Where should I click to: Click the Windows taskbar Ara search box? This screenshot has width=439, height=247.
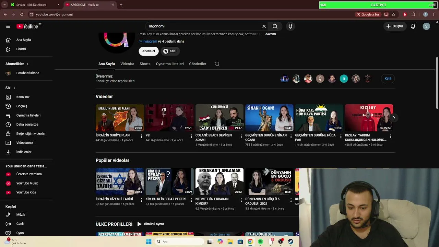coord(180,242)
